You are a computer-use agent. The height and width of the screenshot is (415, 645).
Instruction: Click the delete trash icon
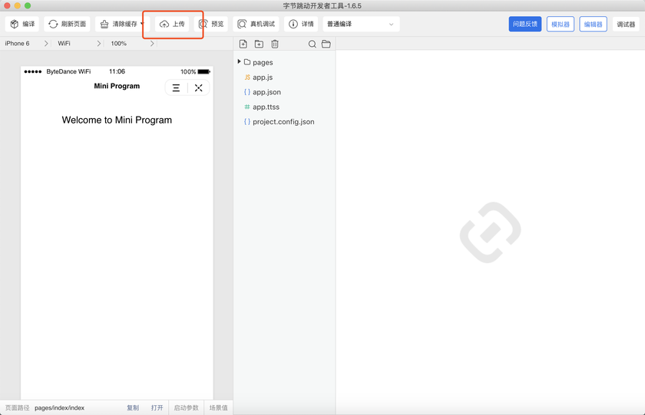pyautogui.click(x=275, y=44)
